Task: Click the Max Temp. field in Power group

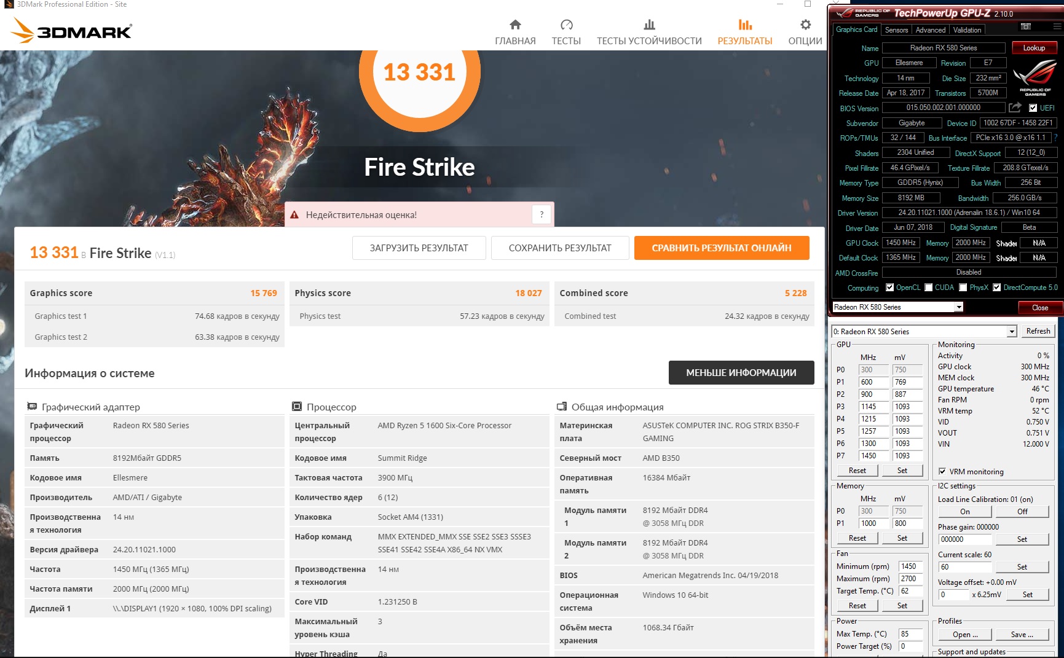Action: pyautogui.click(x=910, y=634)
